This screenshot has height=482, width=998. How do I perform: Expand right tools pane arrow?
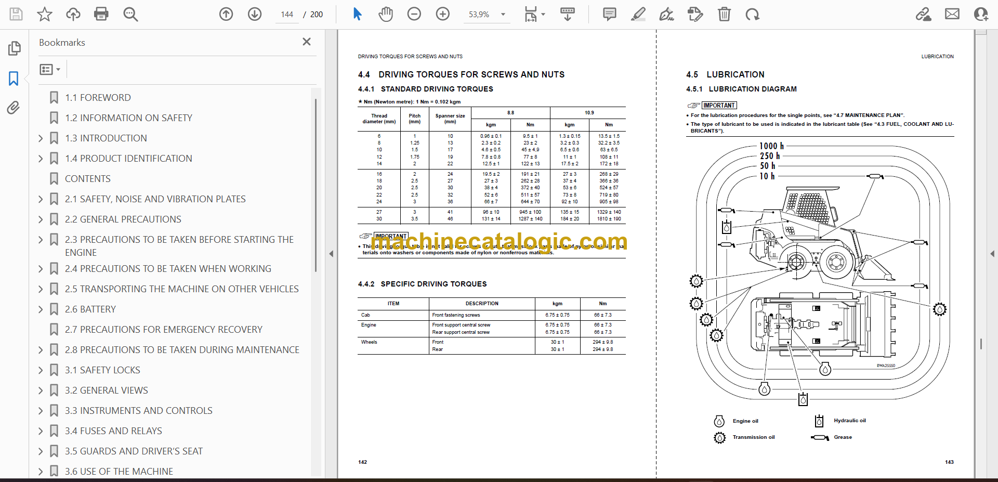coord(992,254)
